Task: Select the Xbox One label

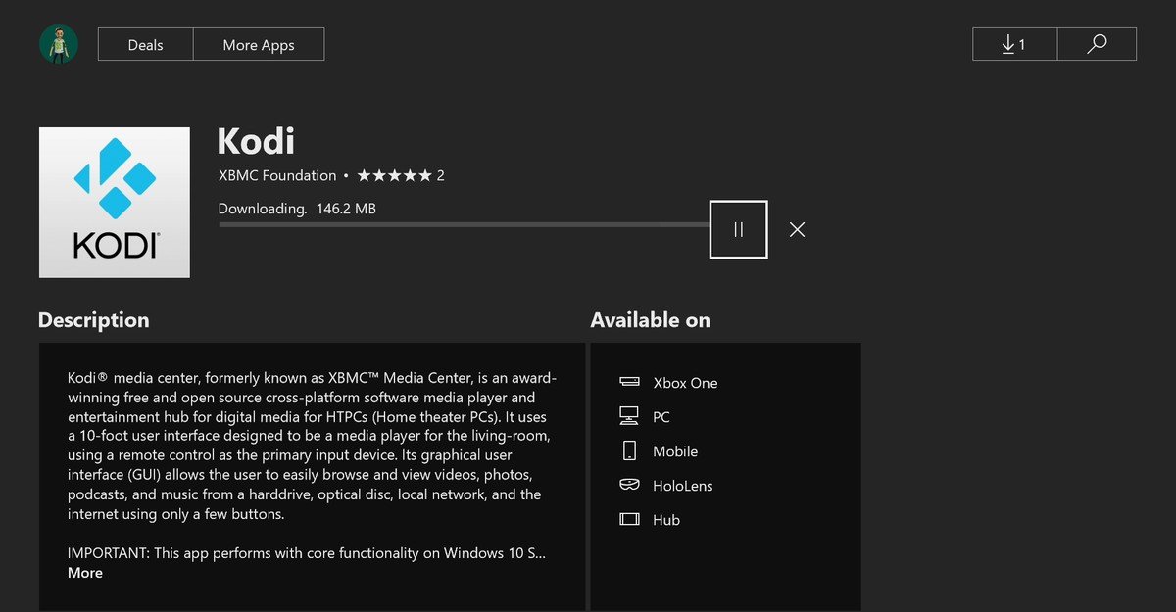Action: coord(685,383)
